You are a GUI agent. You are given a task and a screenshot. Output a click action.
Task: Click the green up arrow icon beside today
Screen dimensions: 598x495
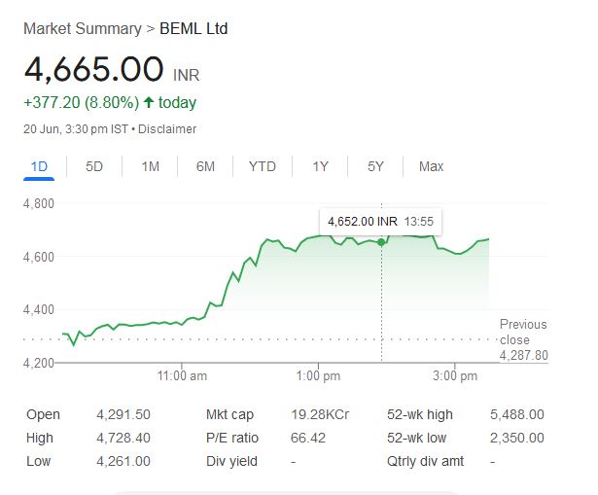[148, 102]
